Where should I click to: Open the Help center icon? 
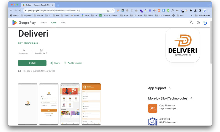tap(198, 23)
